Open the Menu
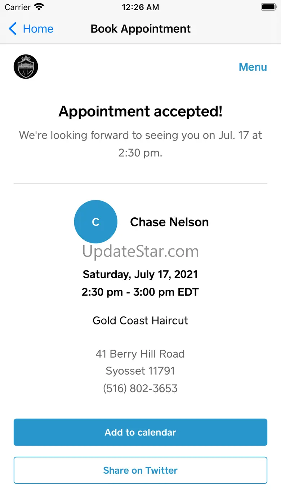Image resolution: width=281 pixels, height=500 pixels. (x=253, y=67)
